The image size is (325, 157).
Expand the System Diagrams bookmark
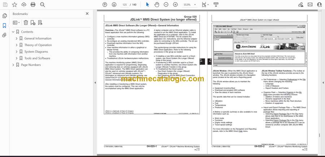click(x=17, y=52)
